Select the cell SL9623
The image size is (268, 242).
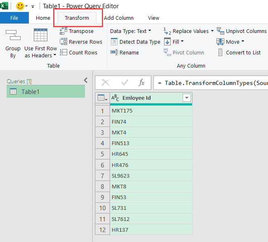click(x=151, y=176)
